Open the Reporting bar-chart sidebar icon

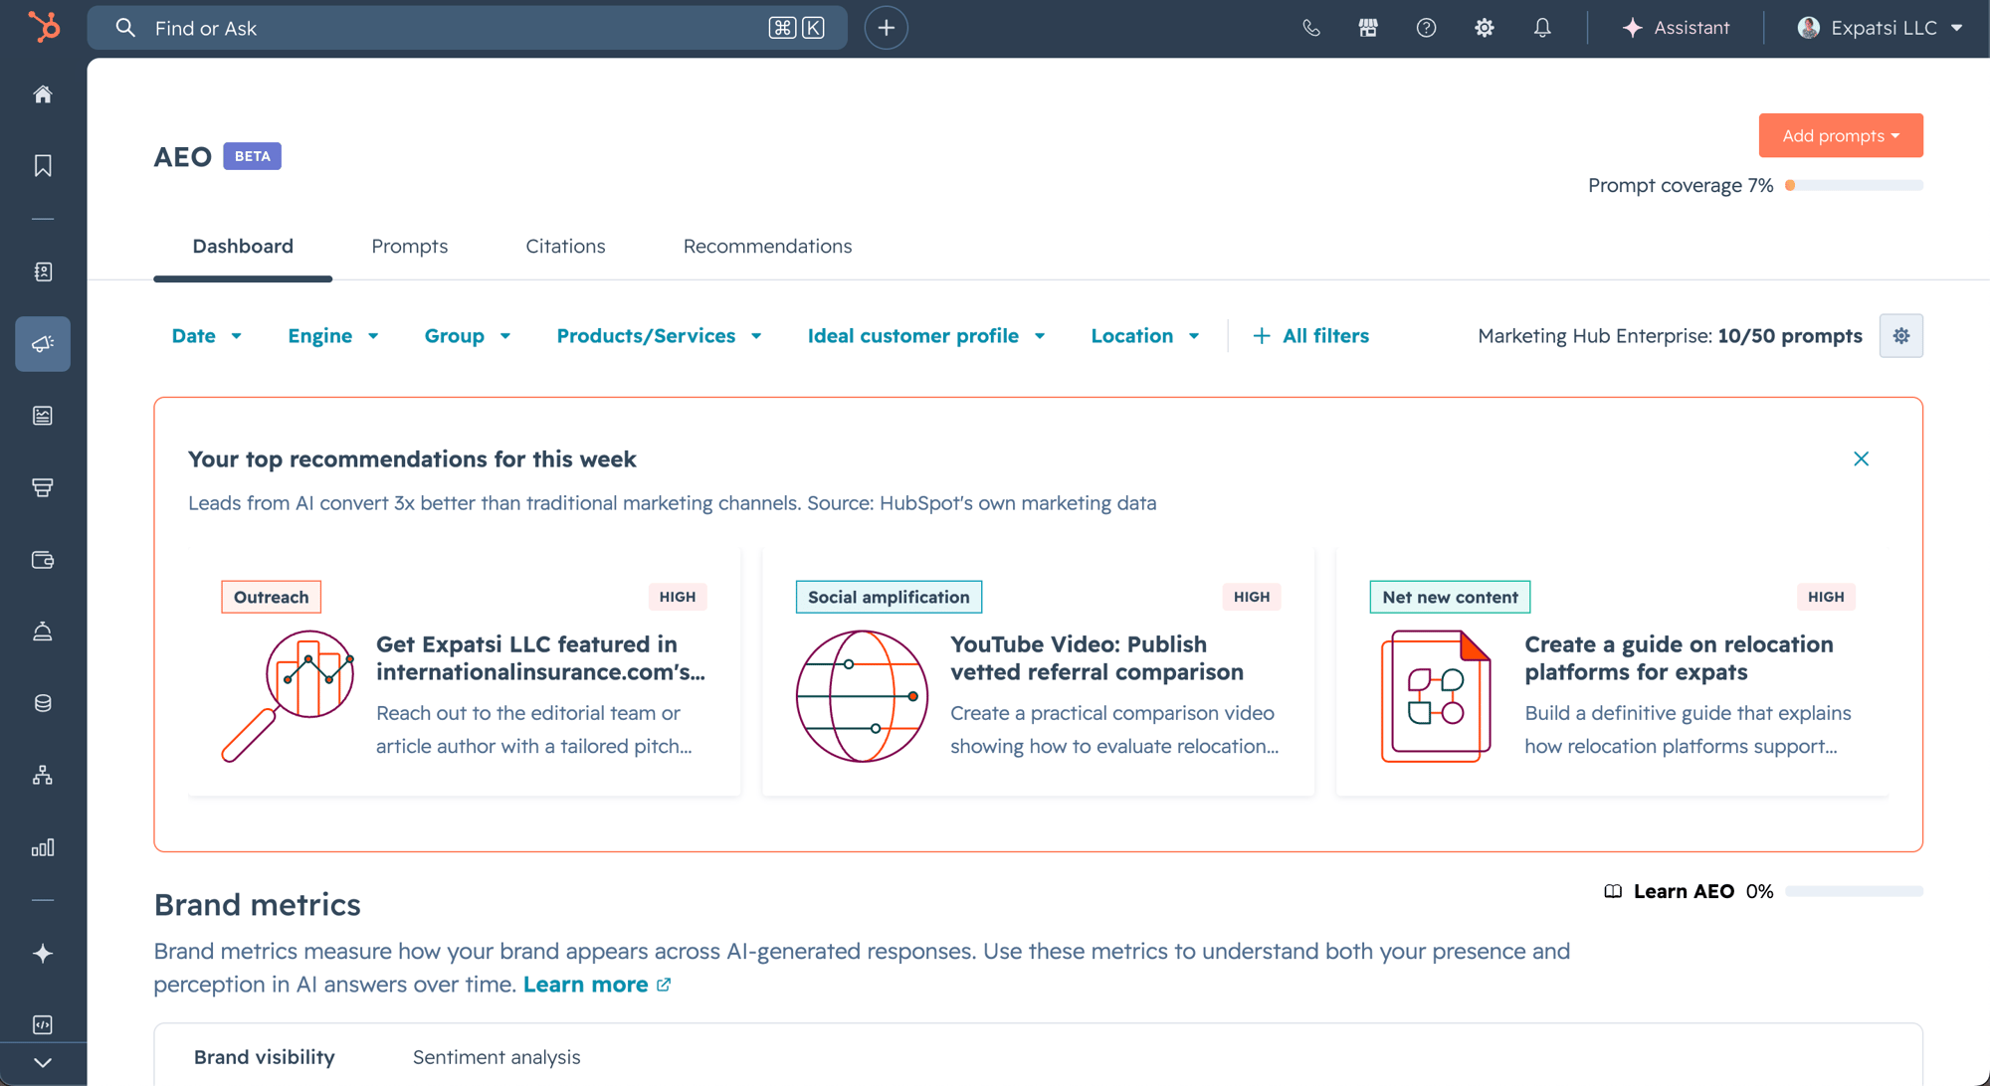[43, 847]
